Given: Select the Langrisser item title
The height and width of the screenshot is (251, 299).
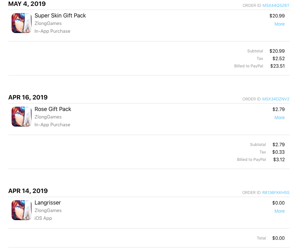Looking at the screenshot, I should click(48, 203).
